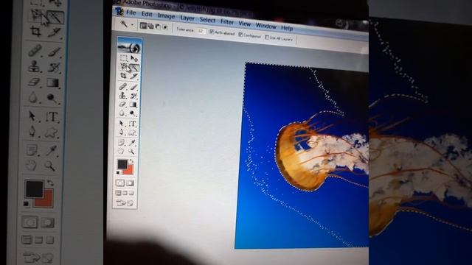Image resolution: width=472 pixels, height=265 pixels.
Task: Select the History Brush tool
Action: point(133,96)
